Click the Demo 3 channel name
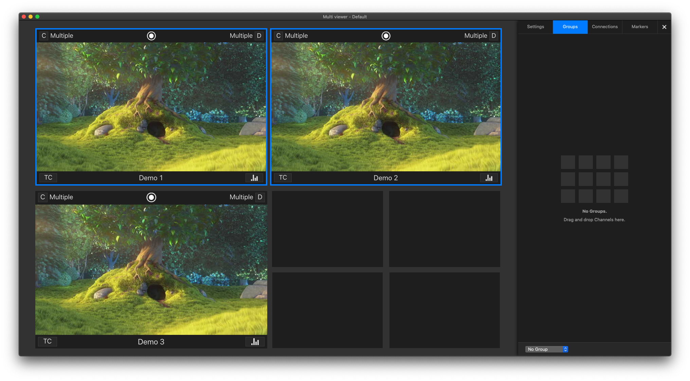This screenshot has width=690, height=381. [151, 342]
